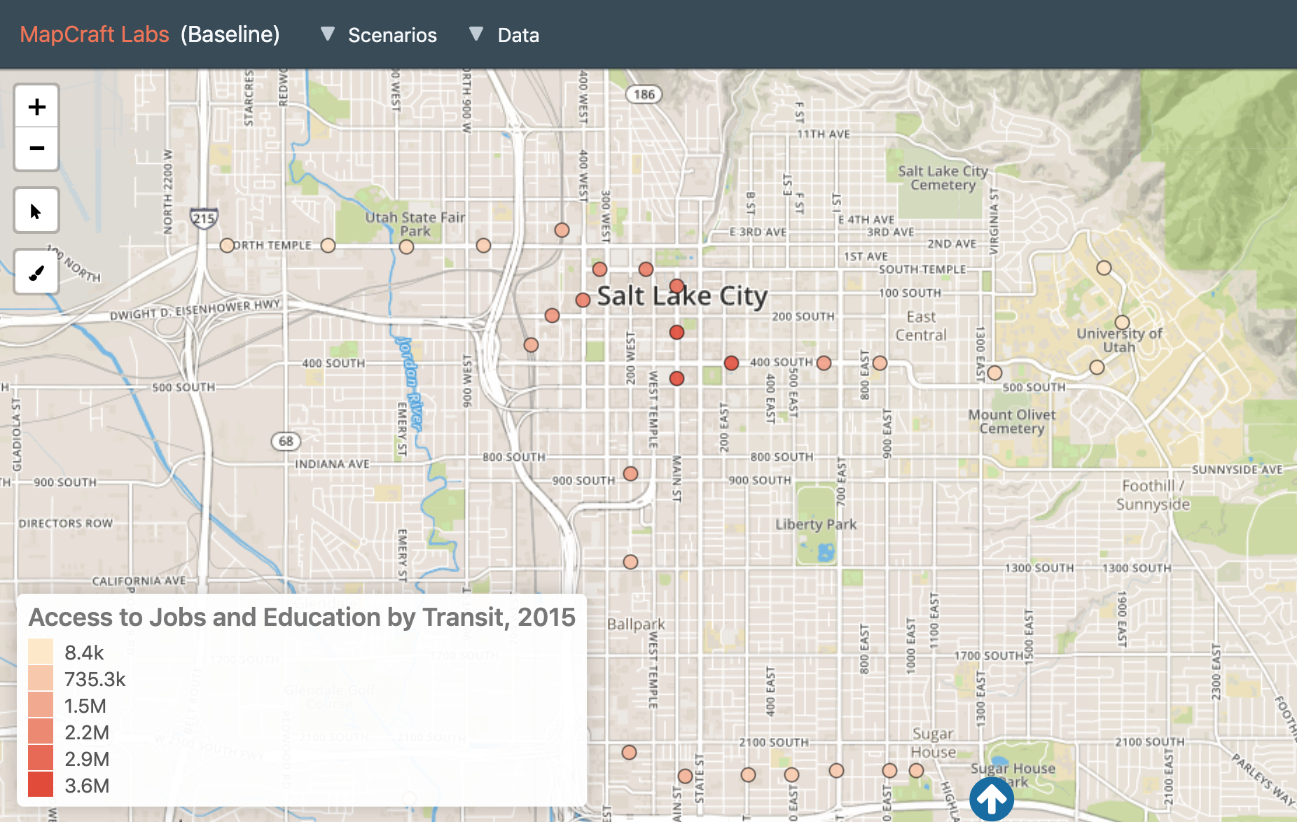Click the Route 68 highway shield
Image resolution: width=1297 pixels, height=822 pixels.
click(286, 441)
